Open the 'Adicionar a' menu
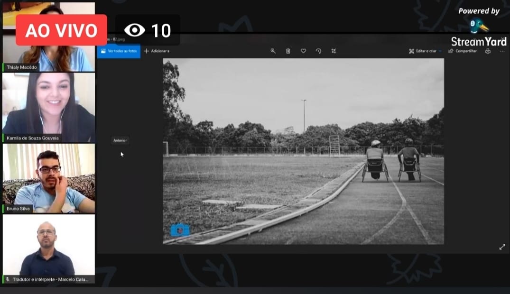 click(x=157, y=51)
